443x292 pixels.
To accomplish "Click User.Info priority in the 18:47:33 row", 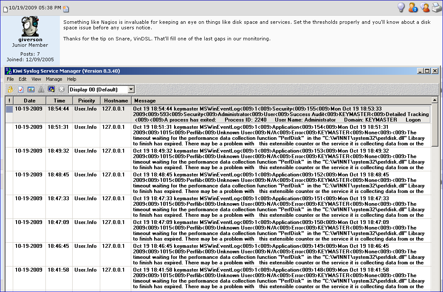I will click(86, 198).
